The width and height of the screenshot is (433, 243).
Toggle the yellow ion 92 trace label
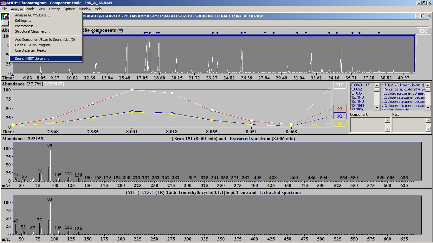pyautogui.click(x=339, y=123)
